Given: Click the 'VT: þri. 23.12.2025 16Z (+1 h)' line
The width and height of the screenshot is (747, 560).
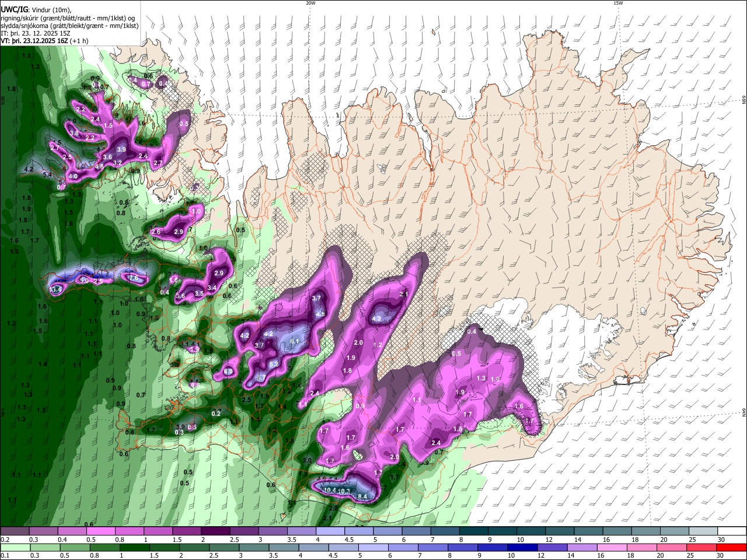Looking at the screenshot, I should pos(45,41).
